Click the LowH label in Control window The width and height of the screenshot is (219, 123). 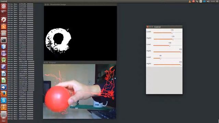[x=149, y=32]
